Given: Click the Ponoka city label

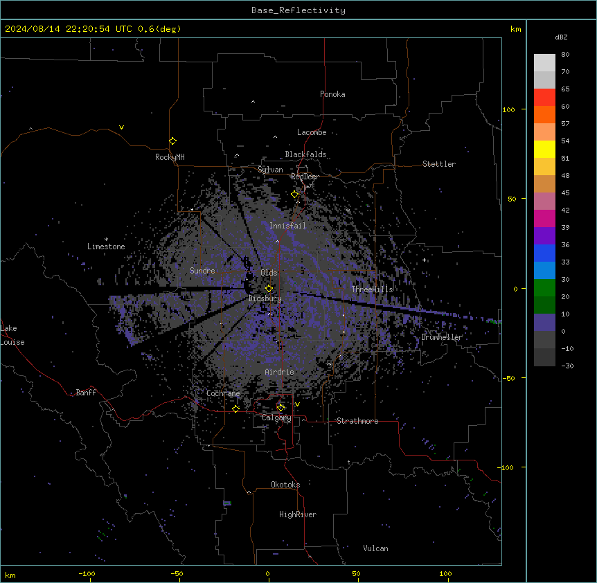Looking at the screenshot, I should pos(332,94).
